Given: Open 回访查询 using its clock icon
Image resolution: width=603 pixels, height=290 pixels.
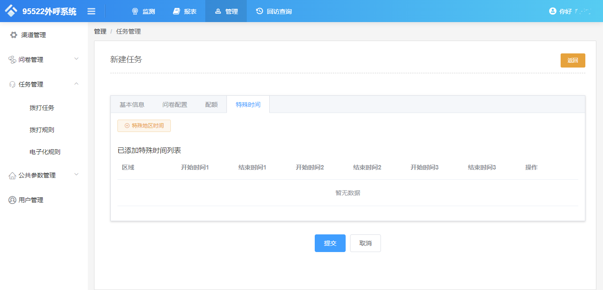Looking at the screenshot, I should pyautogui.click(x=259, y=11).
